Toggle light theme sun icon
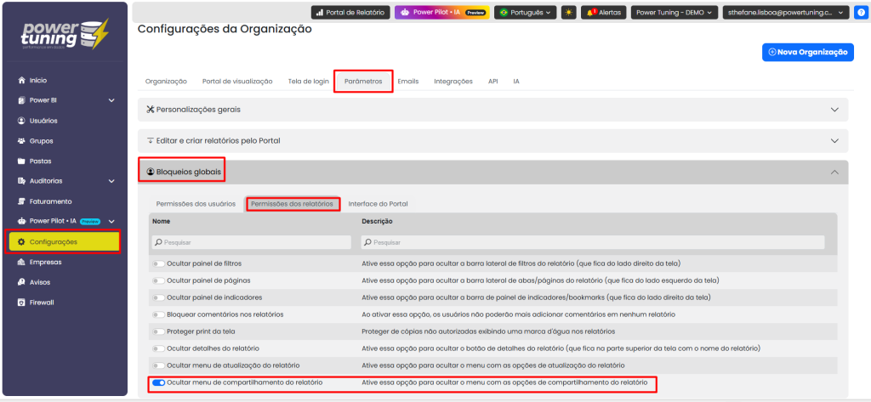 point(569,13)
